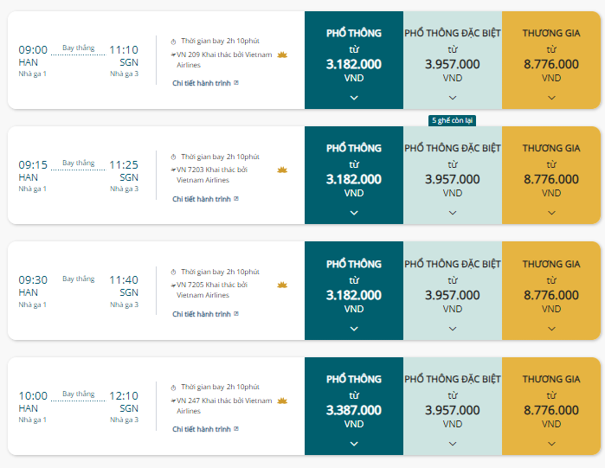Click clock icon beside VN 209 flight duration
Image resolution: width=605 pixels, height=468 pixels.
174,42
